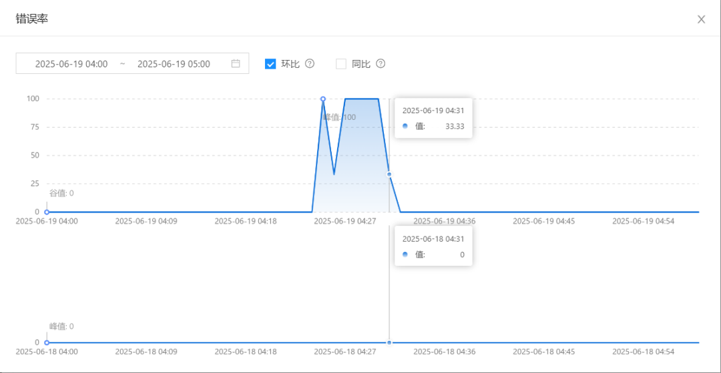This screenshot has height=373, width=721.
Task: Click the 谷值: 0 label
Action: pos(61,193)
